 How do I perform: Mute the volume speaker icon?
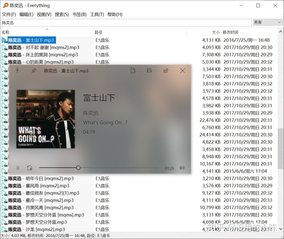[182, 168]
